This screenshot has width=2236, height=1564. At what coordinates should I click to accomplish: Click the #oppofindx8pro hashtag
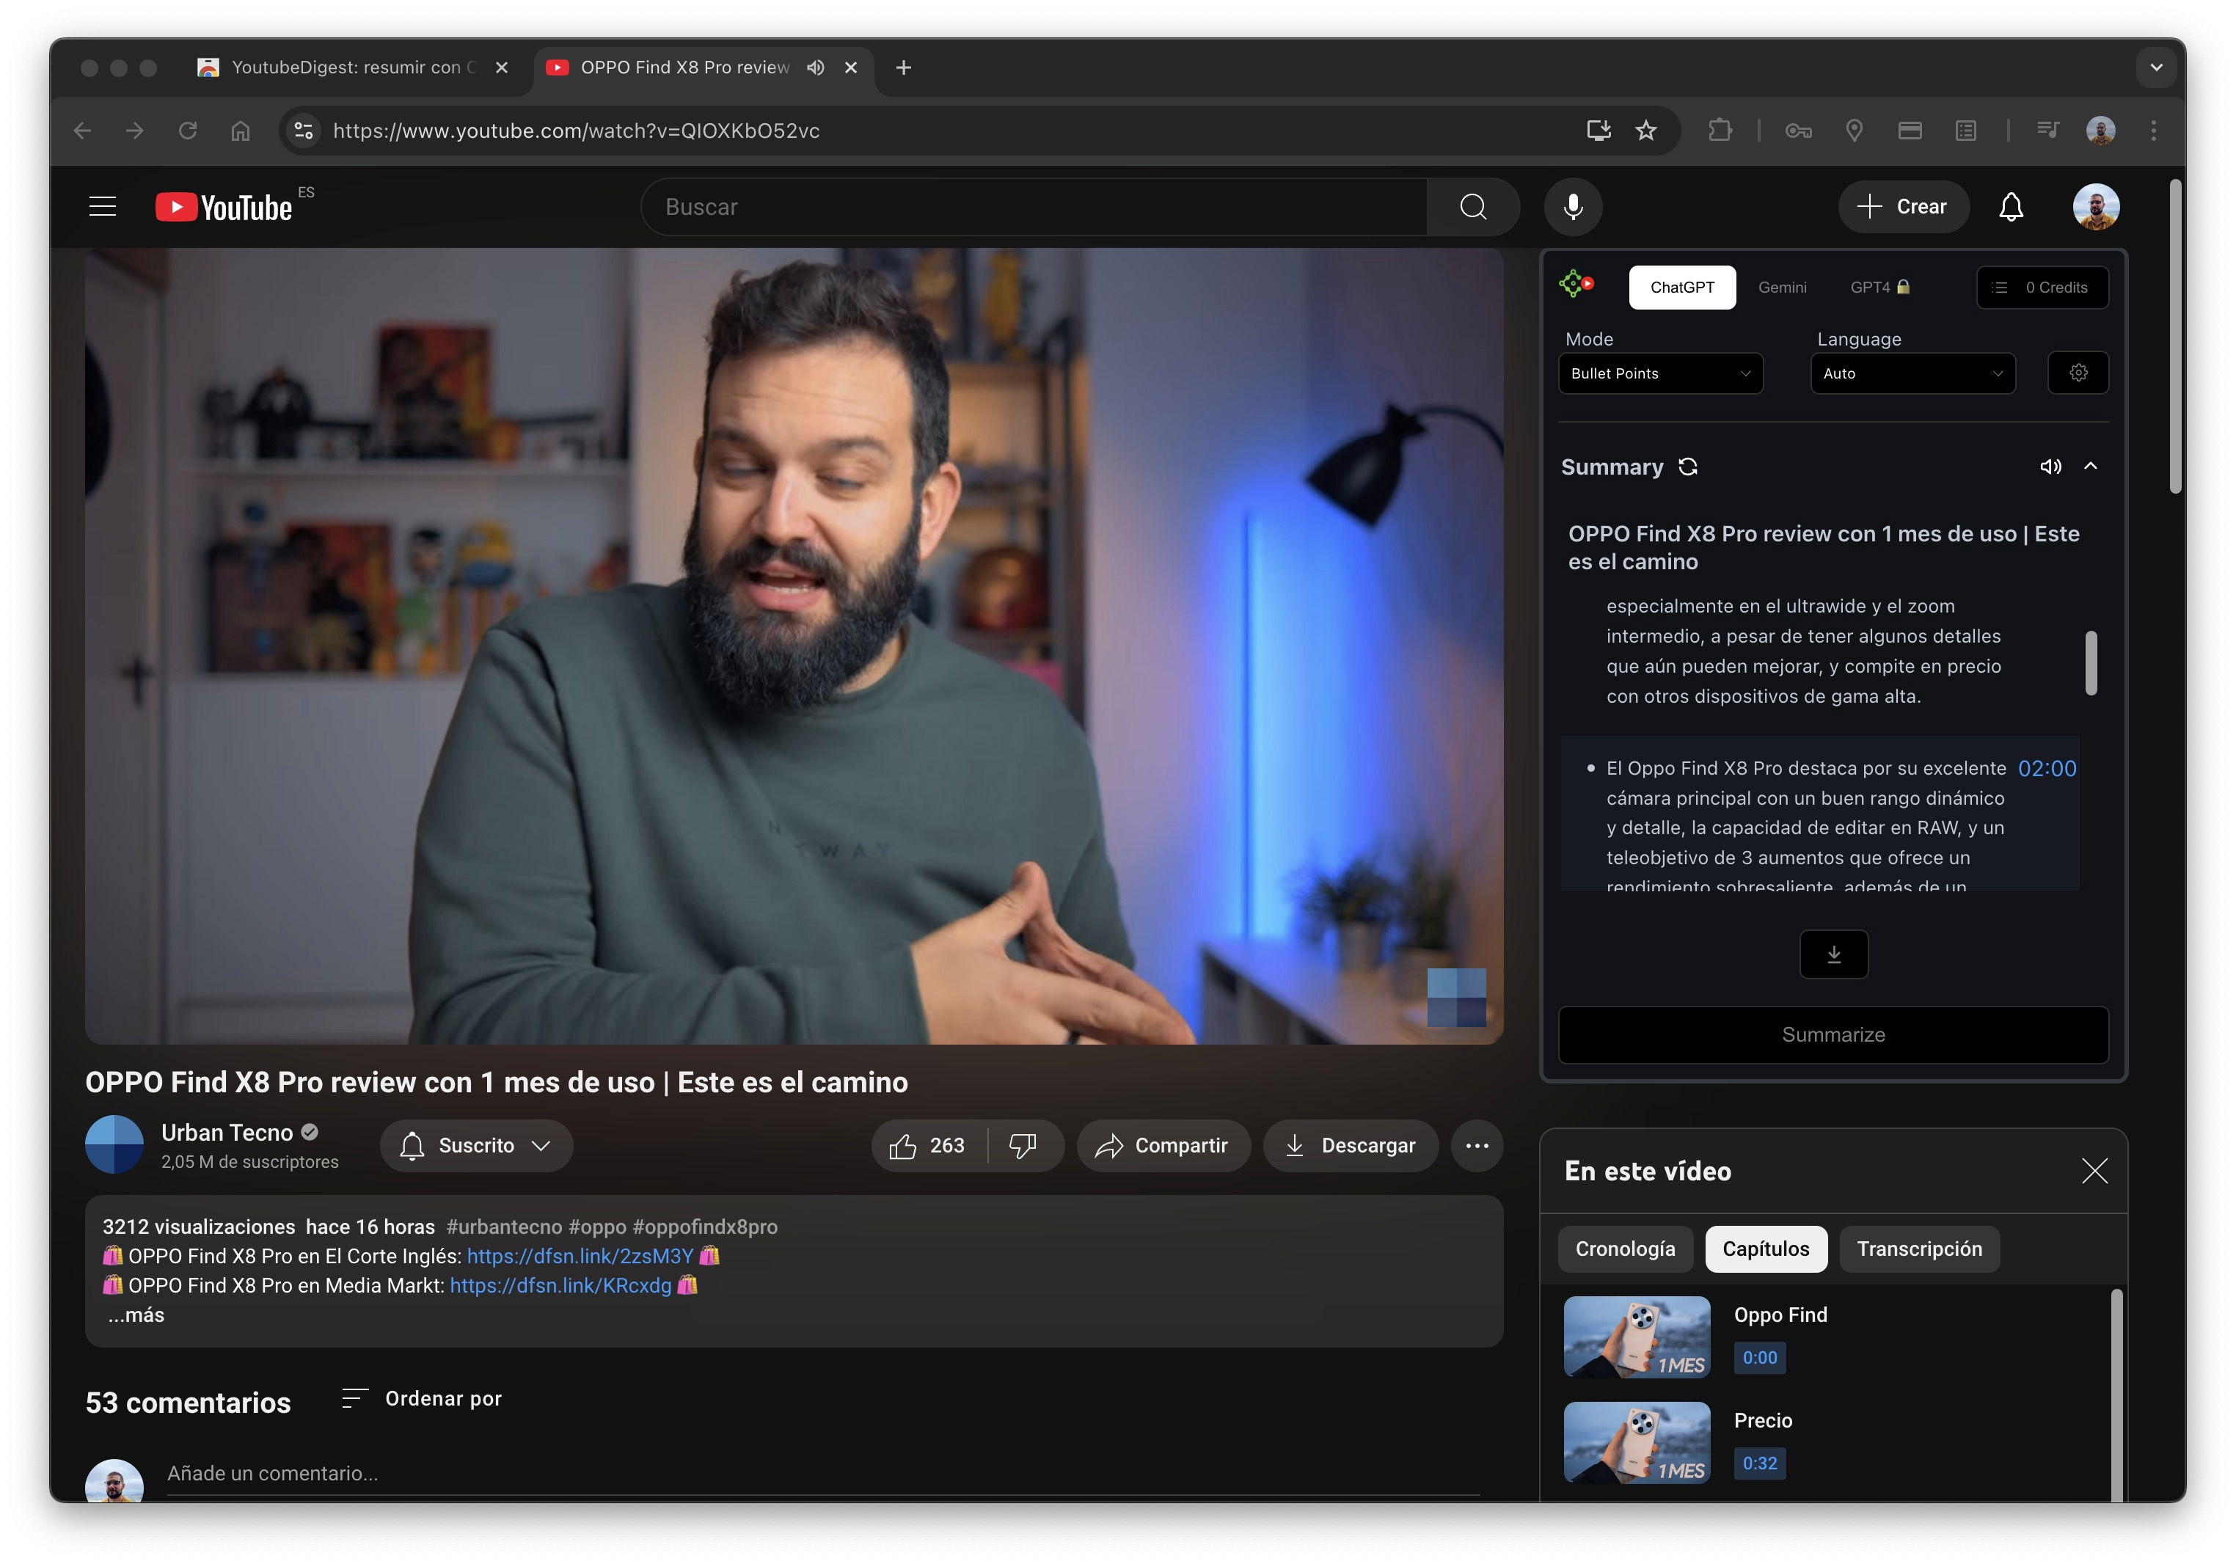pos(704,1227)
